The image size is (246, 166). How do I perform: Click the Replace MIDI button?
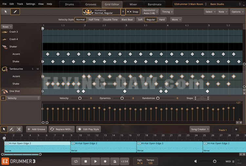coord(62,129)
